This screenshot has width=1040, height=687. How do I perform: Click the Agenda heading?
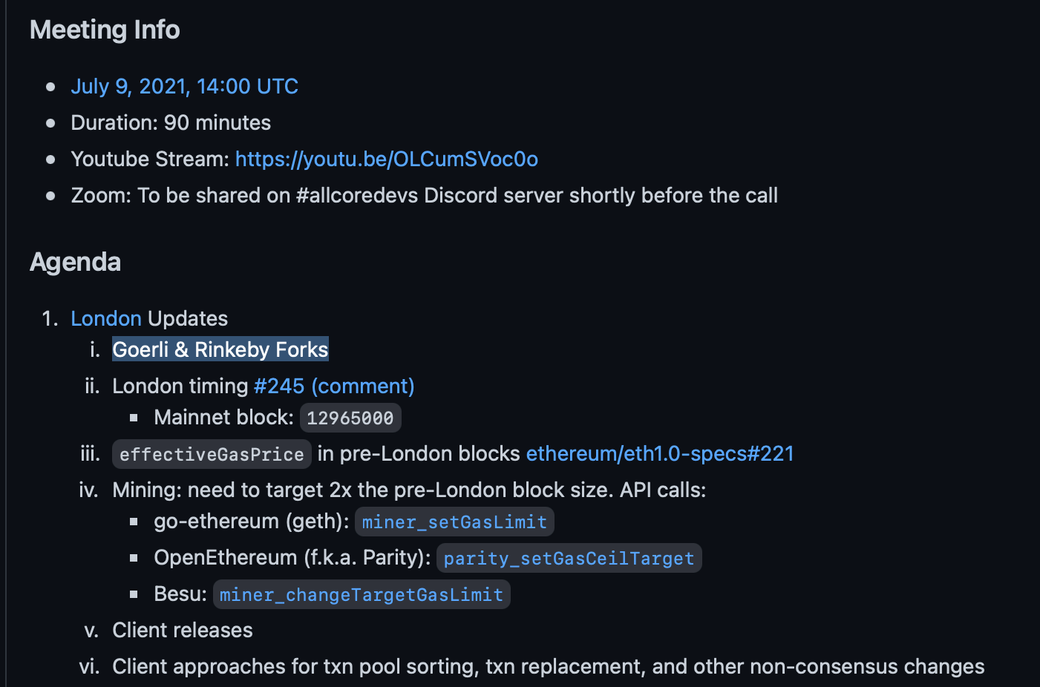(x=75, y=262)
